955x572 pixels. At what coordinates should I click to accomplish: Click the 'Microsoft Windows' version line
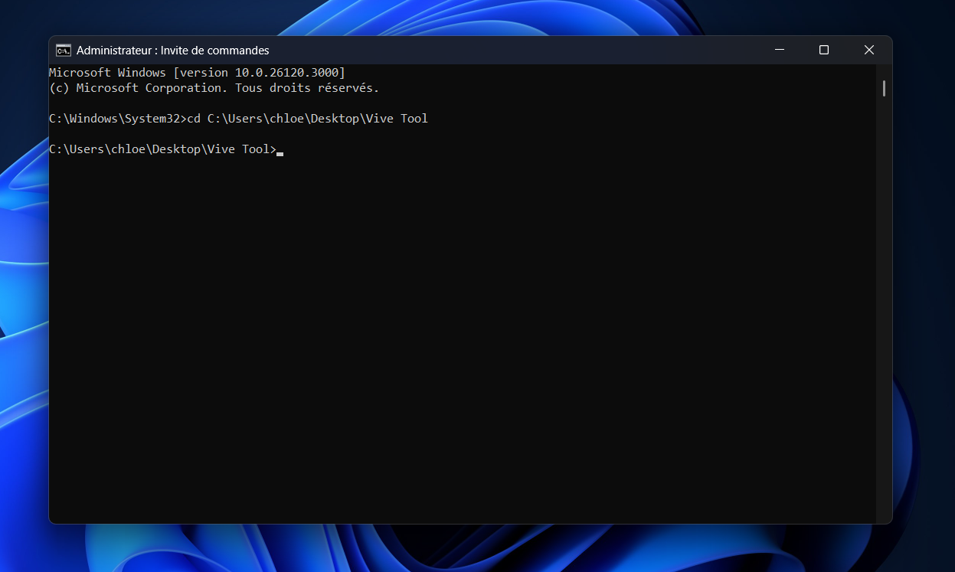107,73
